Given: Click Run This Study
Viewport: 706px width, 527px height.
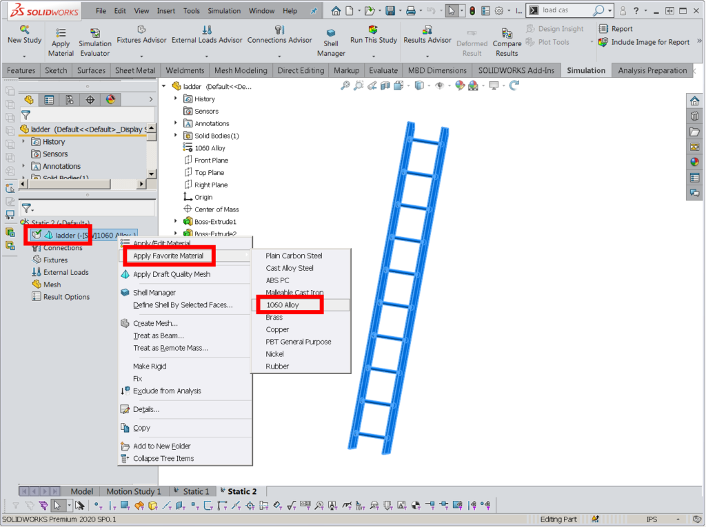Looking at the screenshot, I should 373,35.
